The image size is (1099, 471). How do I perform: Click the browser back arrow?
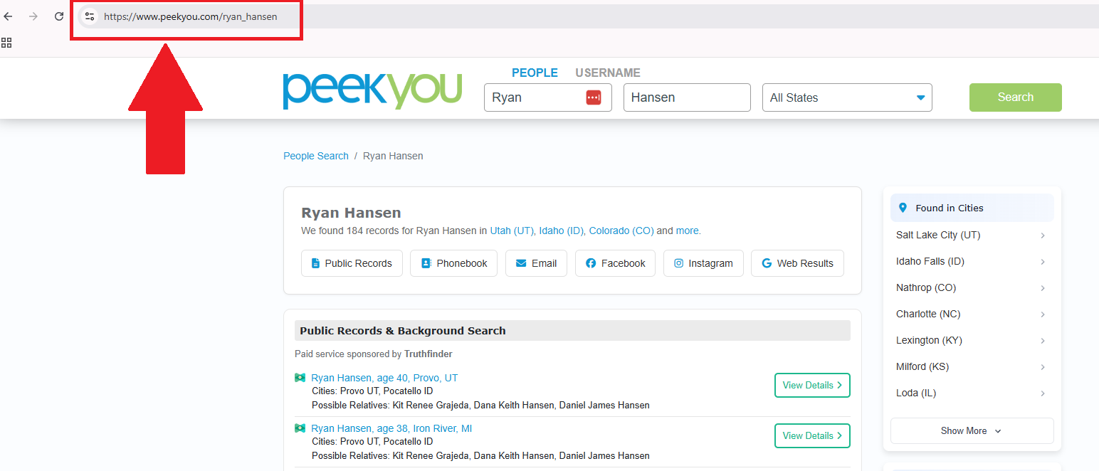[x=8, y=16]
